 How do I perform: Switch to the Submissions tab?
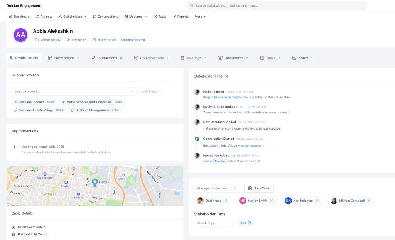point(64,58)
